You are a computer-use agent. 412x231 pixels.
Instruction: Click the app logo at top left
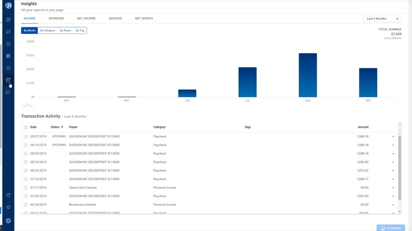(x=8, y=6)
